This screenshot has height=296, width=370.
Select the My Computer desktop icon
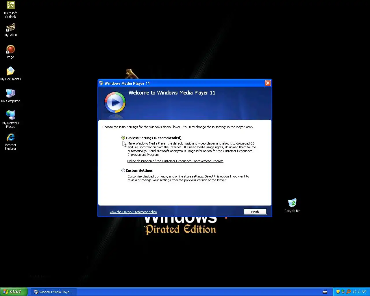pyautogui.click(x=10, y=96)
